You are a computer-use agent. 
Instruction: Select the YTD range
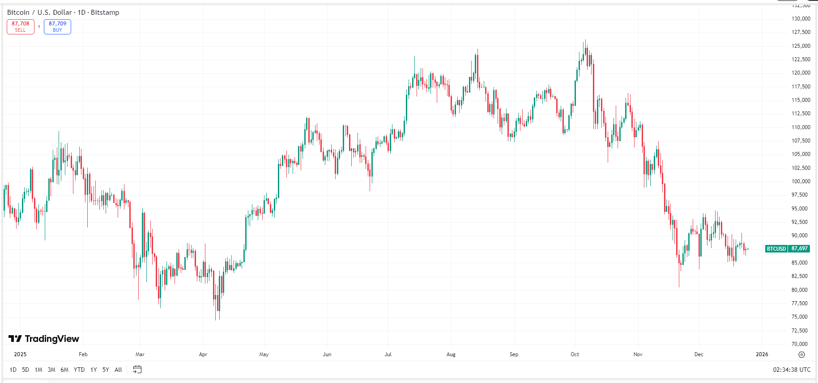(79, 370)
